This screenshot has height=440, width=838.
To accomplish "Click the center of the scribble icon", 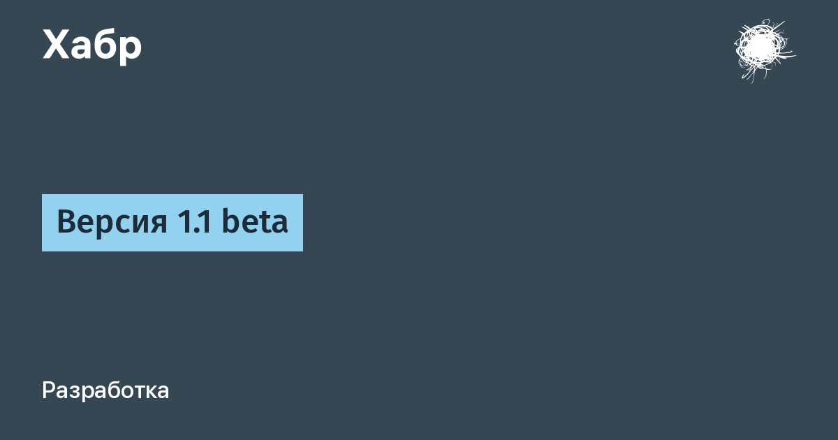I will (760, 47).
